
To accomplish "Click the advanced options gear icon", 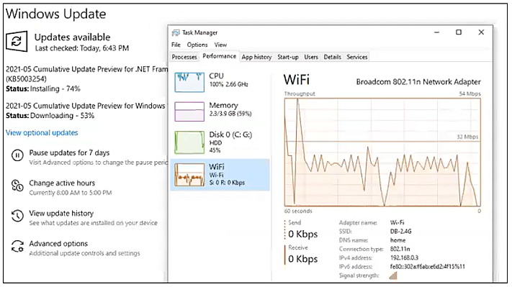I will (17, 246).
